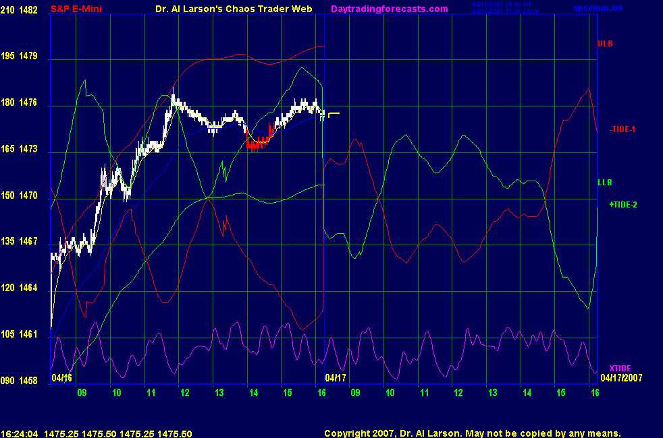Click the 04/16 date marker on the time axis

click(x=61, y=377)
